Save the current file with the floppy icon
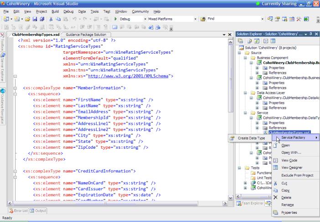 [x=35, y=19]
